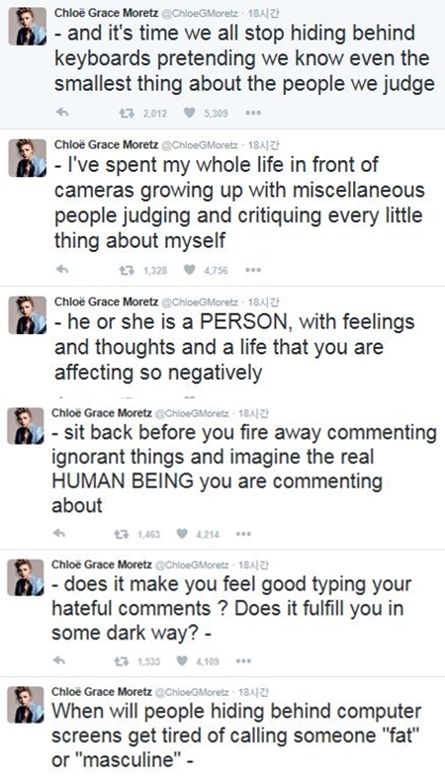This screenshot has width=445, height=776.
Task: Like the tweet showing 4,109 likes
Action: [182, 660]
